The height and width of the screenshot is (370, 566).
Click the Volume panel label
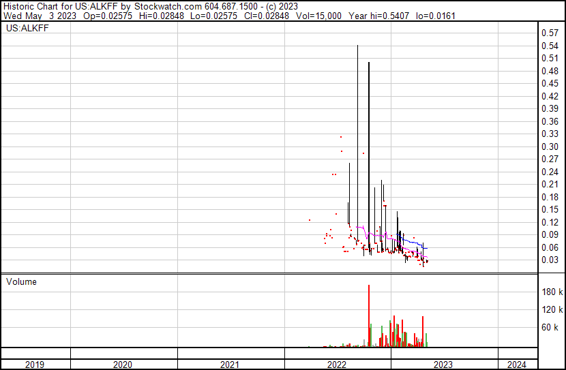(21, 281)
